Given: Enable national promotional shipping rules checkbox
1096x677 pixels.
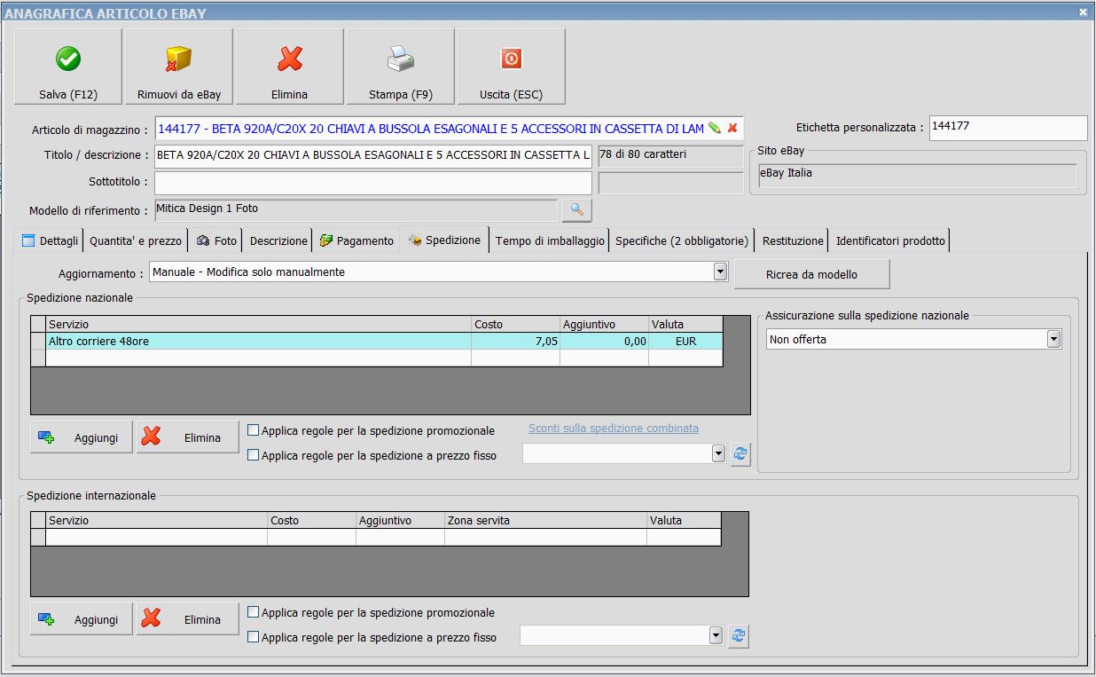Looking at the screenshot, I should point(254,430).
